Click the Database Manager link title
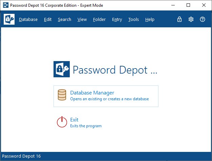Screen dimensions: 212x161 tap(92, 93)
